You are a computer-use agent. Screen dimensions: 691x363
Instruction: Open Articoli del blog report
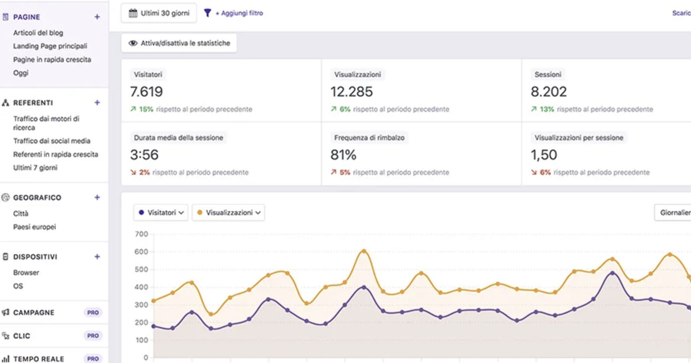coord(38,32)
